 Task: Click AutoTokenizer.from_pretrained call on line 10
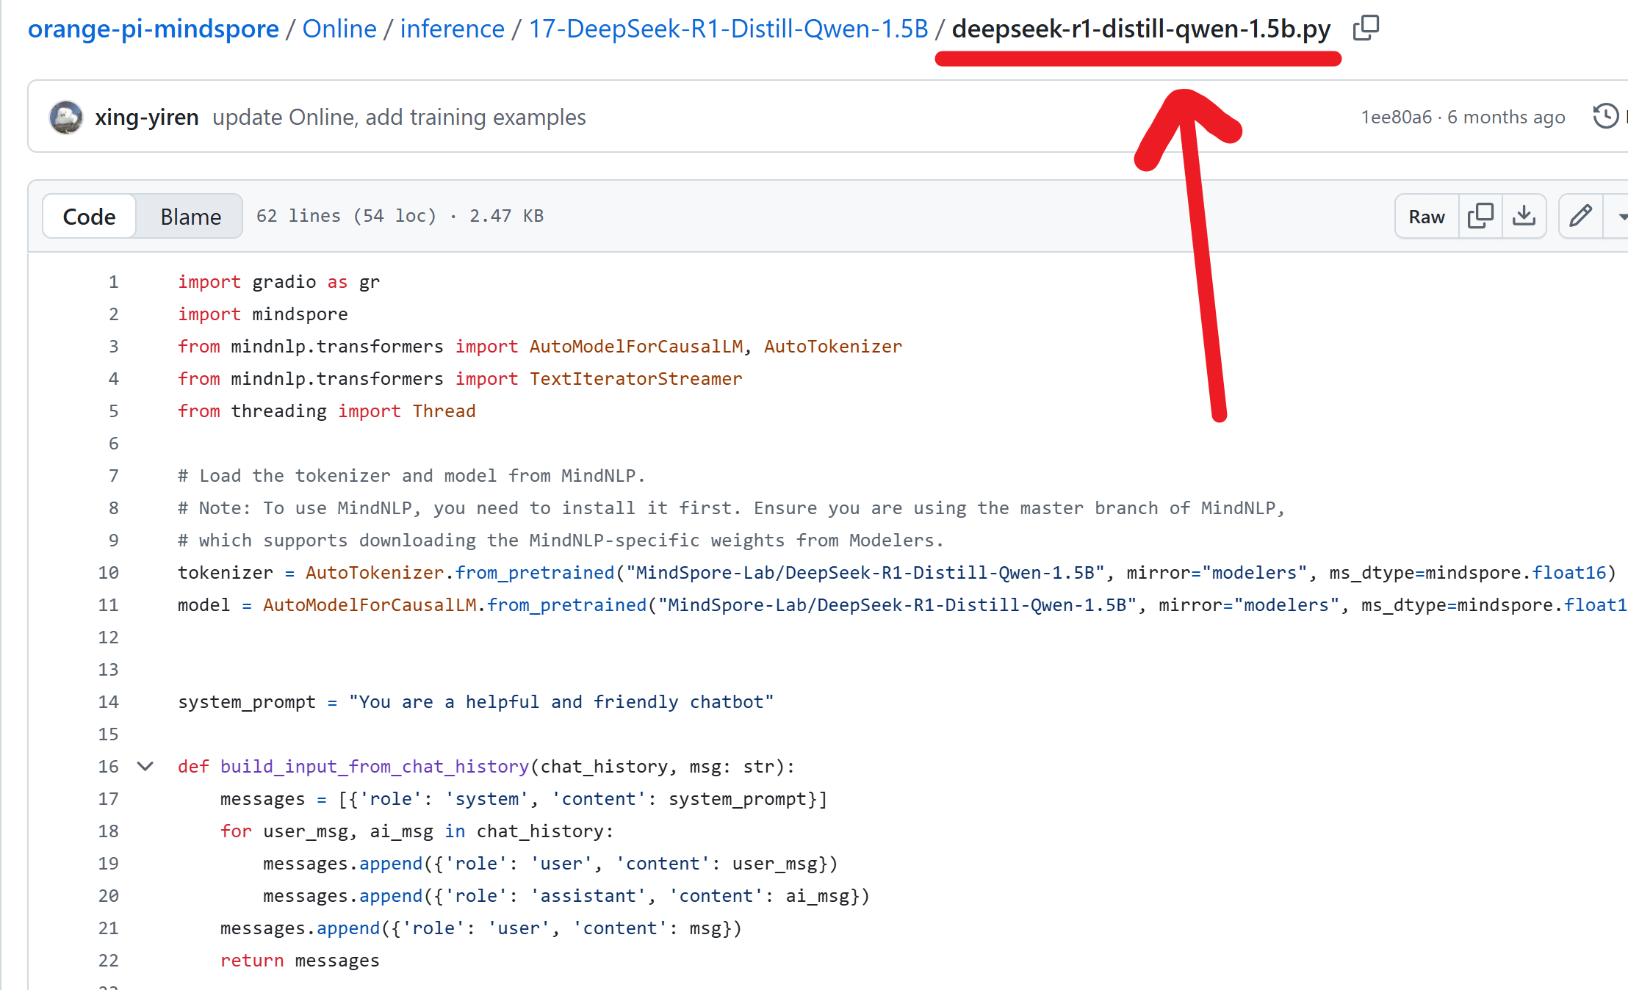pos(460,573)
